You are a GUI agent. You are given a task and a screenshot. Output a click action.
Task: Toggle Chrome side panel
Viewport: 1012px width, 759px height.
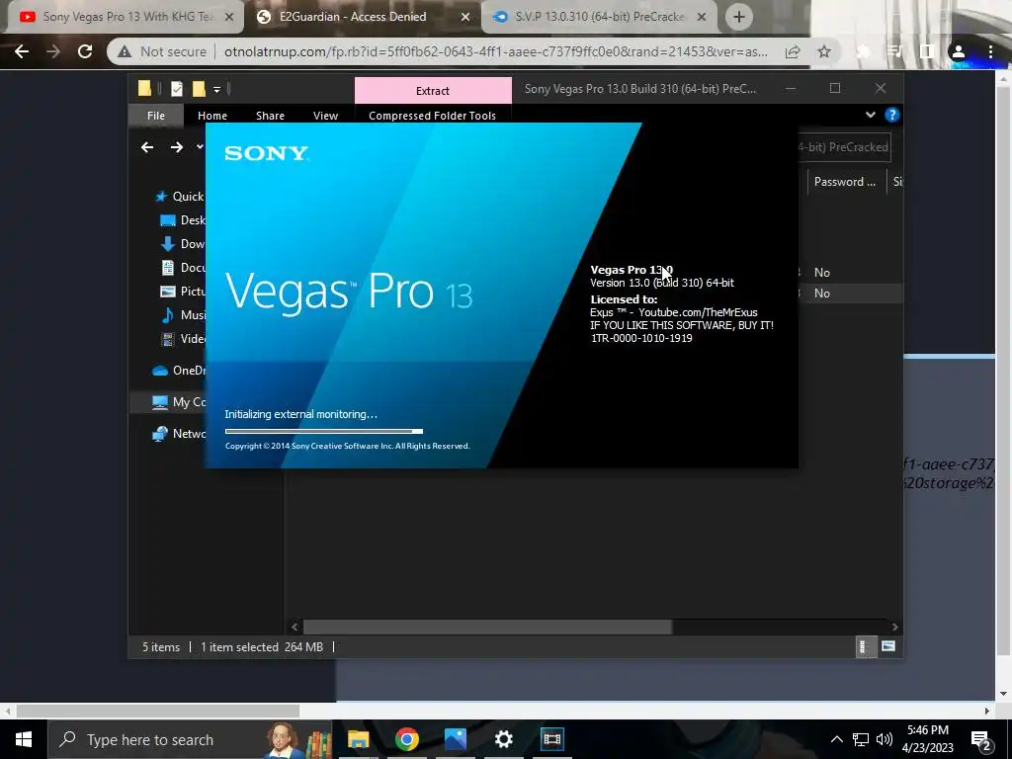pyautogui.click(x=927, y=51)
